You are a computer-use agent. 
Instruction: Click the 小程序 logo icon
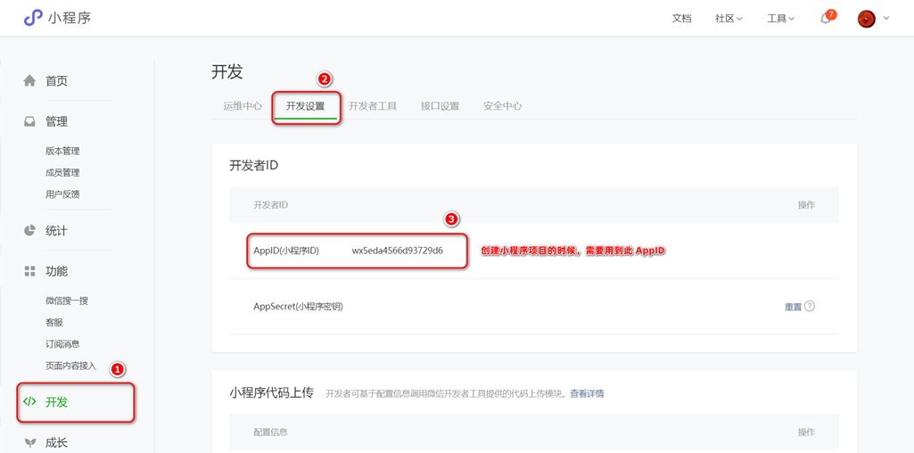(33, 18)
